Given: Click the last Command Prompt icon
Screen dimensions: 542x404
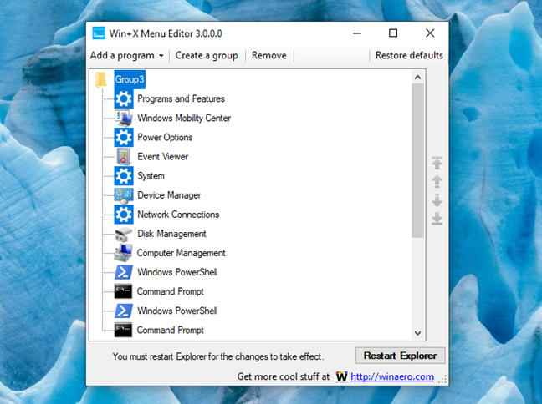Looking at the screenshot, I should point(124,331).
